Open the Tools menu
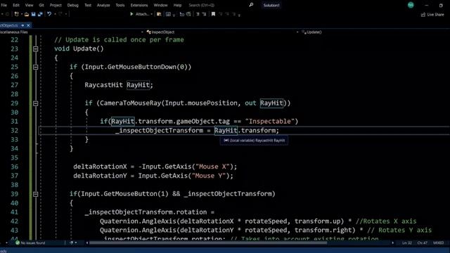The height and width of the screenshot is (253, 450). 120,5
